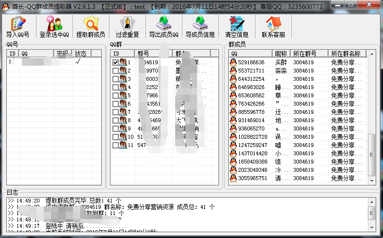Click penguin icon beside QQ 1028822728
The height and width of the screenshot is (238, 383).
pyautogui.click(x=234, y=137)
